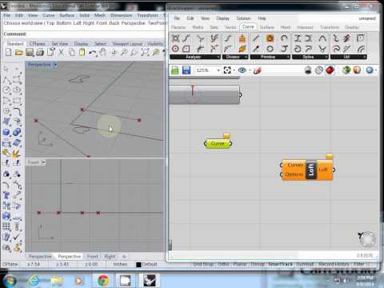Viewport: 384px width, 288px height.
Task: Click the Cut scissors icon in Rhino toolbar
Action: (x=61, y=52)
